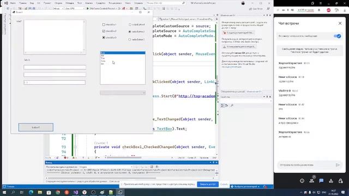
Task: Check the first checkbox in Form1
Action: (104, 24)
